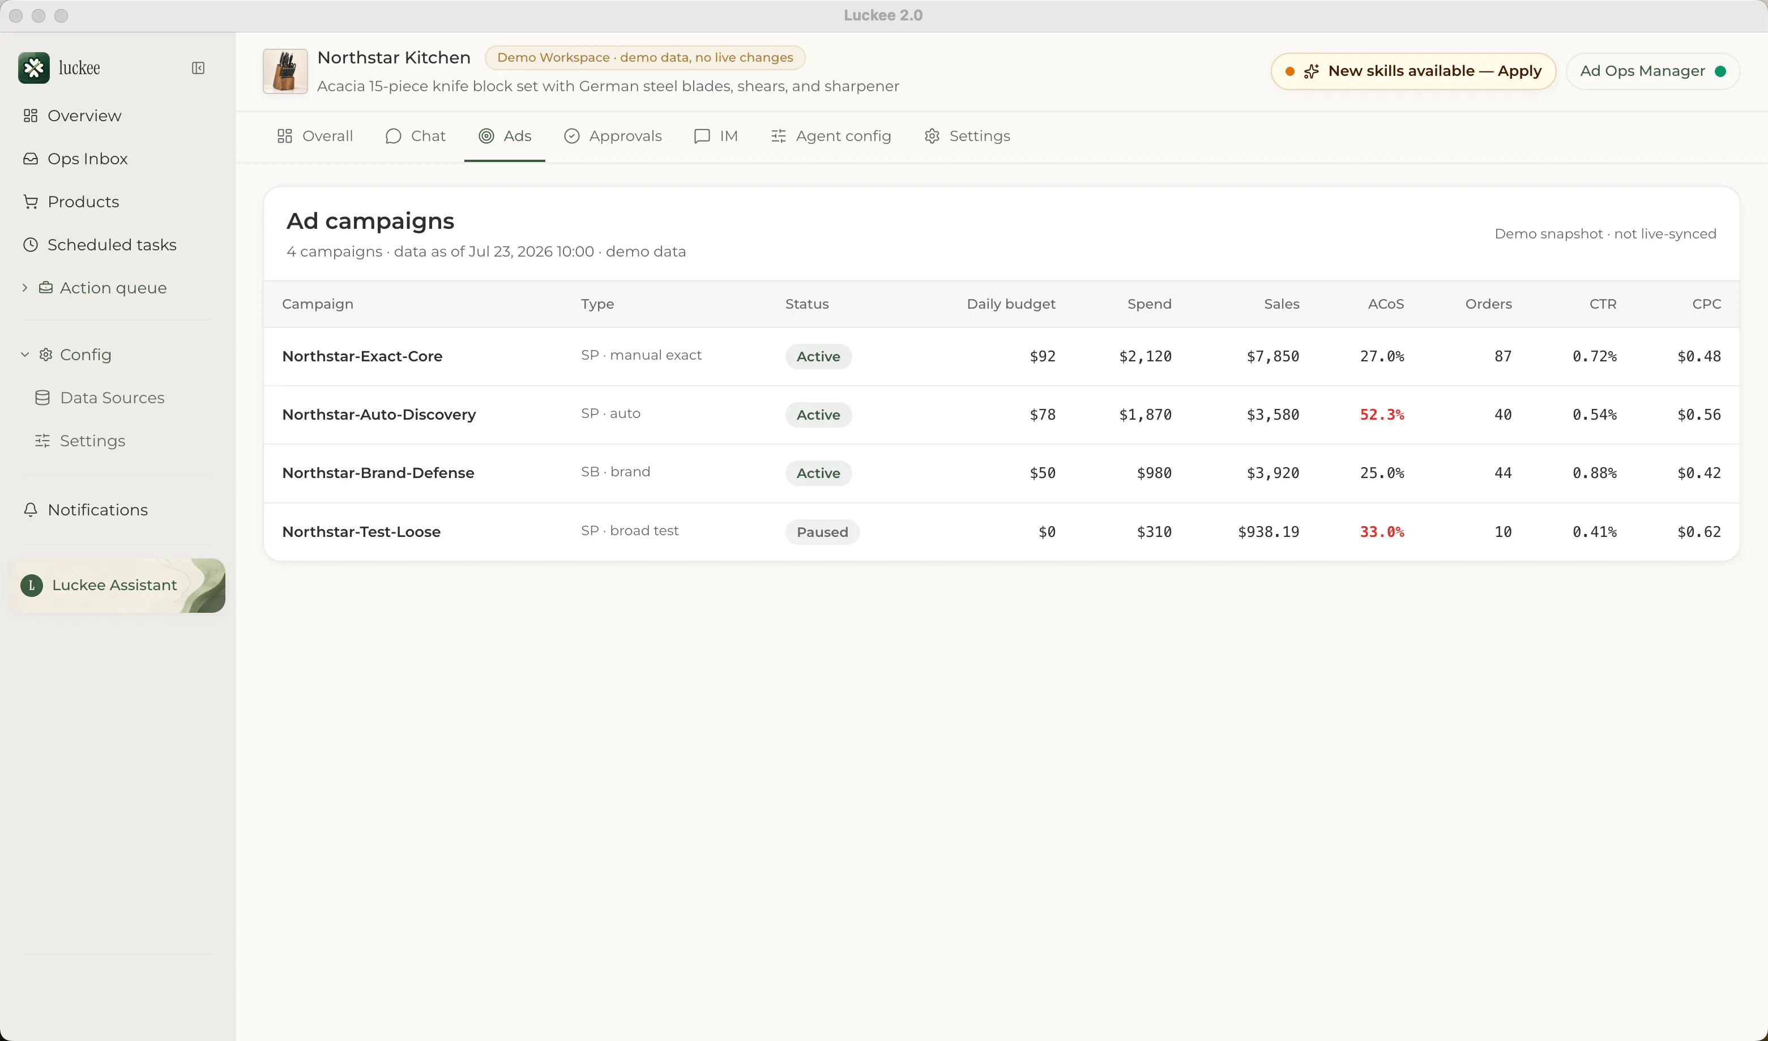Open Ops Inbox tray icon
This screenshot has width=1768, height=1041.
[30, 159]
